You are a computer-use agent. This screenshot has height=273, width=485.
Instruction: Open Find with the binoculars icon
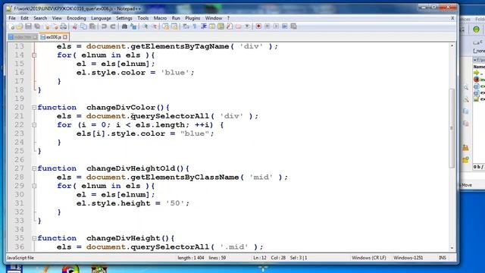[x=124, y=27]
